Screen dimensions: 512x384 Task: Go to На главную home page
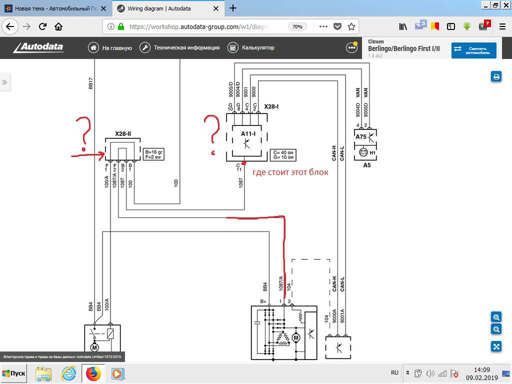pos(110,47)
